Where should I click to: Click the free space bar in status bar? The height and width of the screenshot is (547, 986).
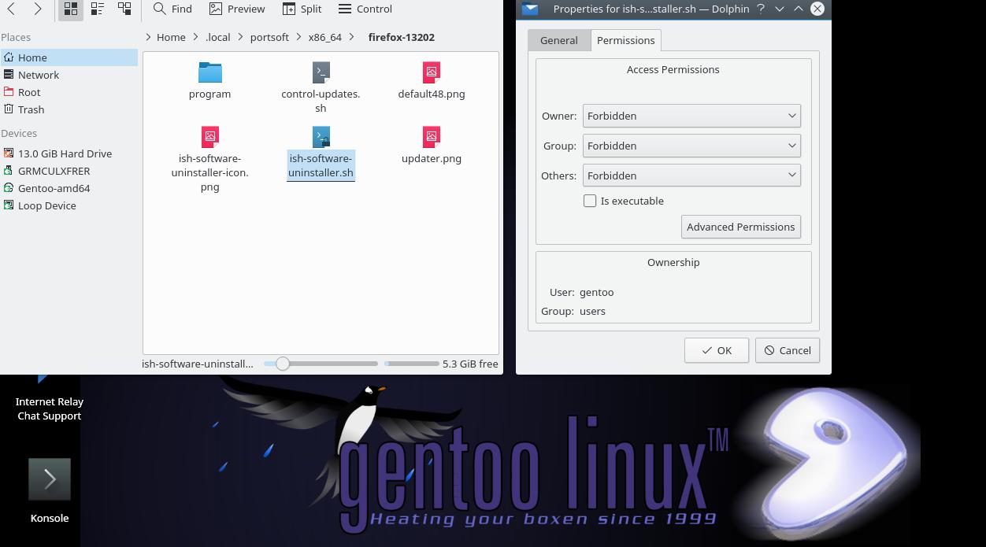[411, 364]
